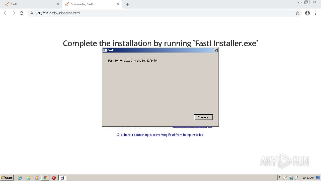Switch to the 'Fast!' browser tab
The image size is (321, 181).
click(x=31, y=4)
